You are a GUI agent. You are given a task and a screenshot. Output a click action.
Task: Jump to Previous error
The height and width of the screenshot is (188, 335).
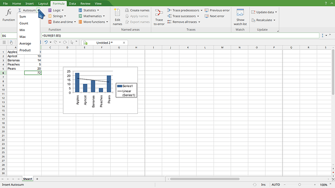(x=217, y=10)
